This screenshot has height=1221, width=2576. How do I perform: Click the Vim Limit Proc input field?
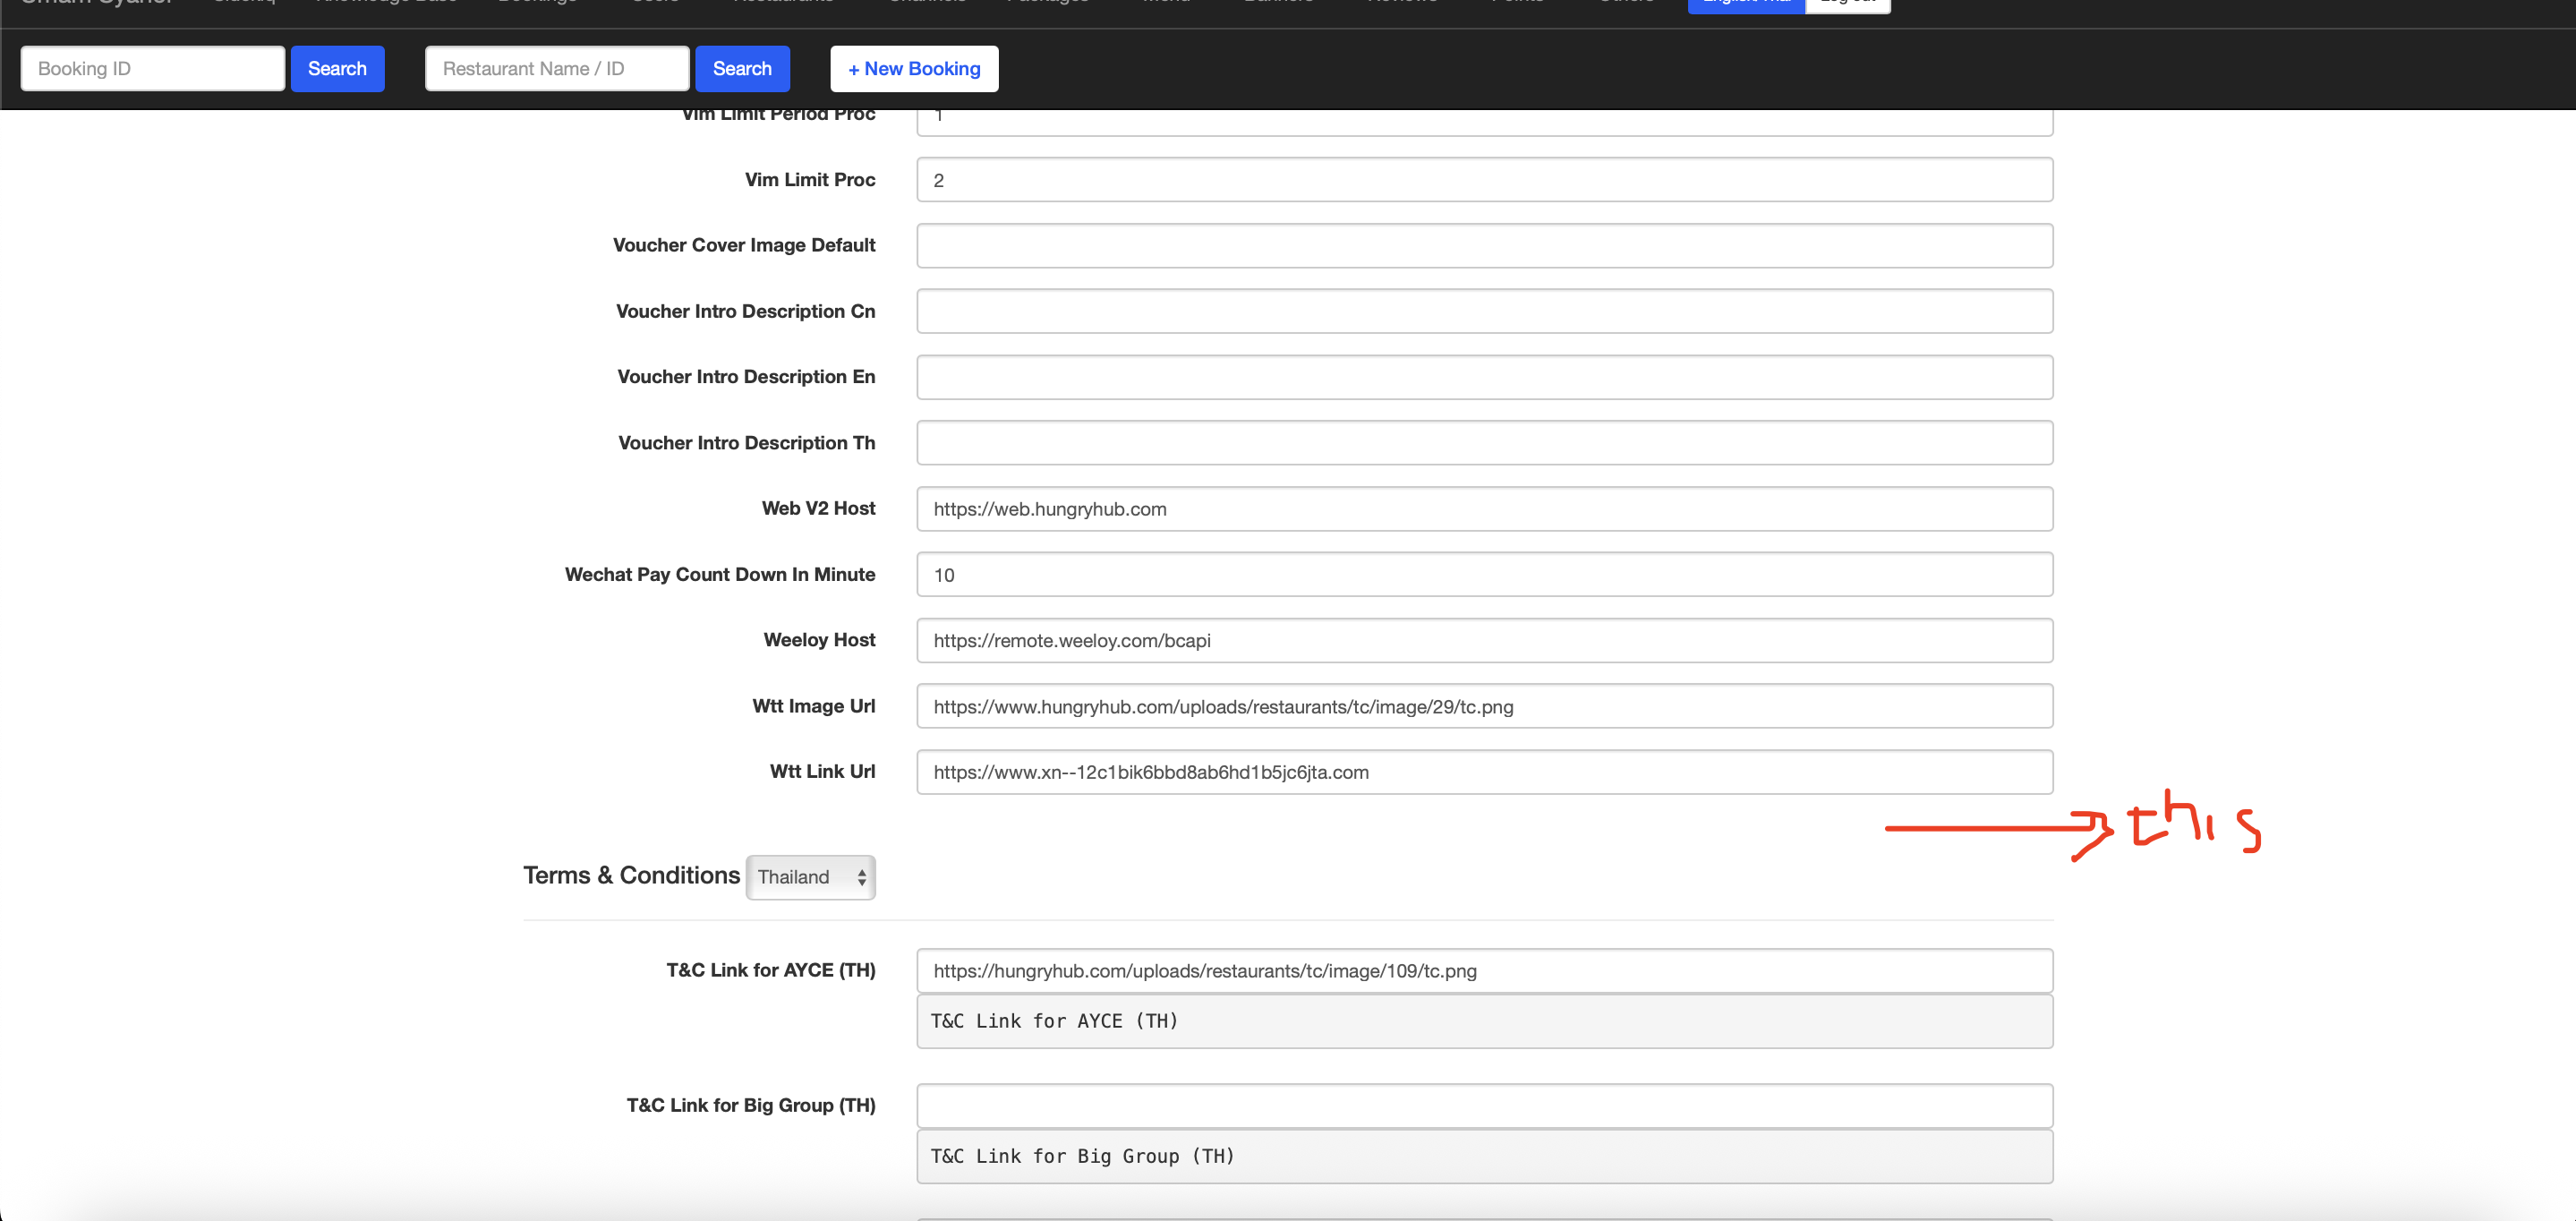[1484, 180]
